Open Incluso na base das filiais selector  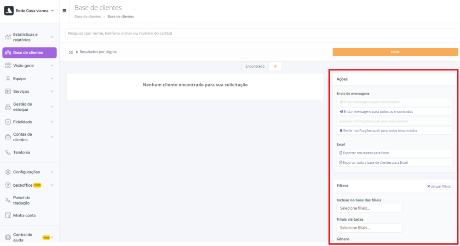[369, 208]
